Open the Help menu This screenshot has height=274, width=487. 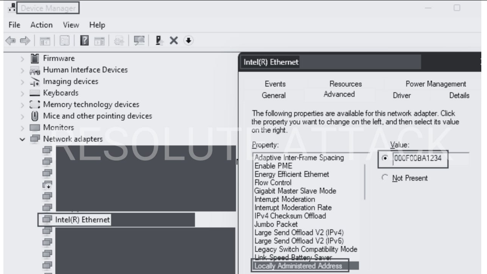[x=97, y=25]
